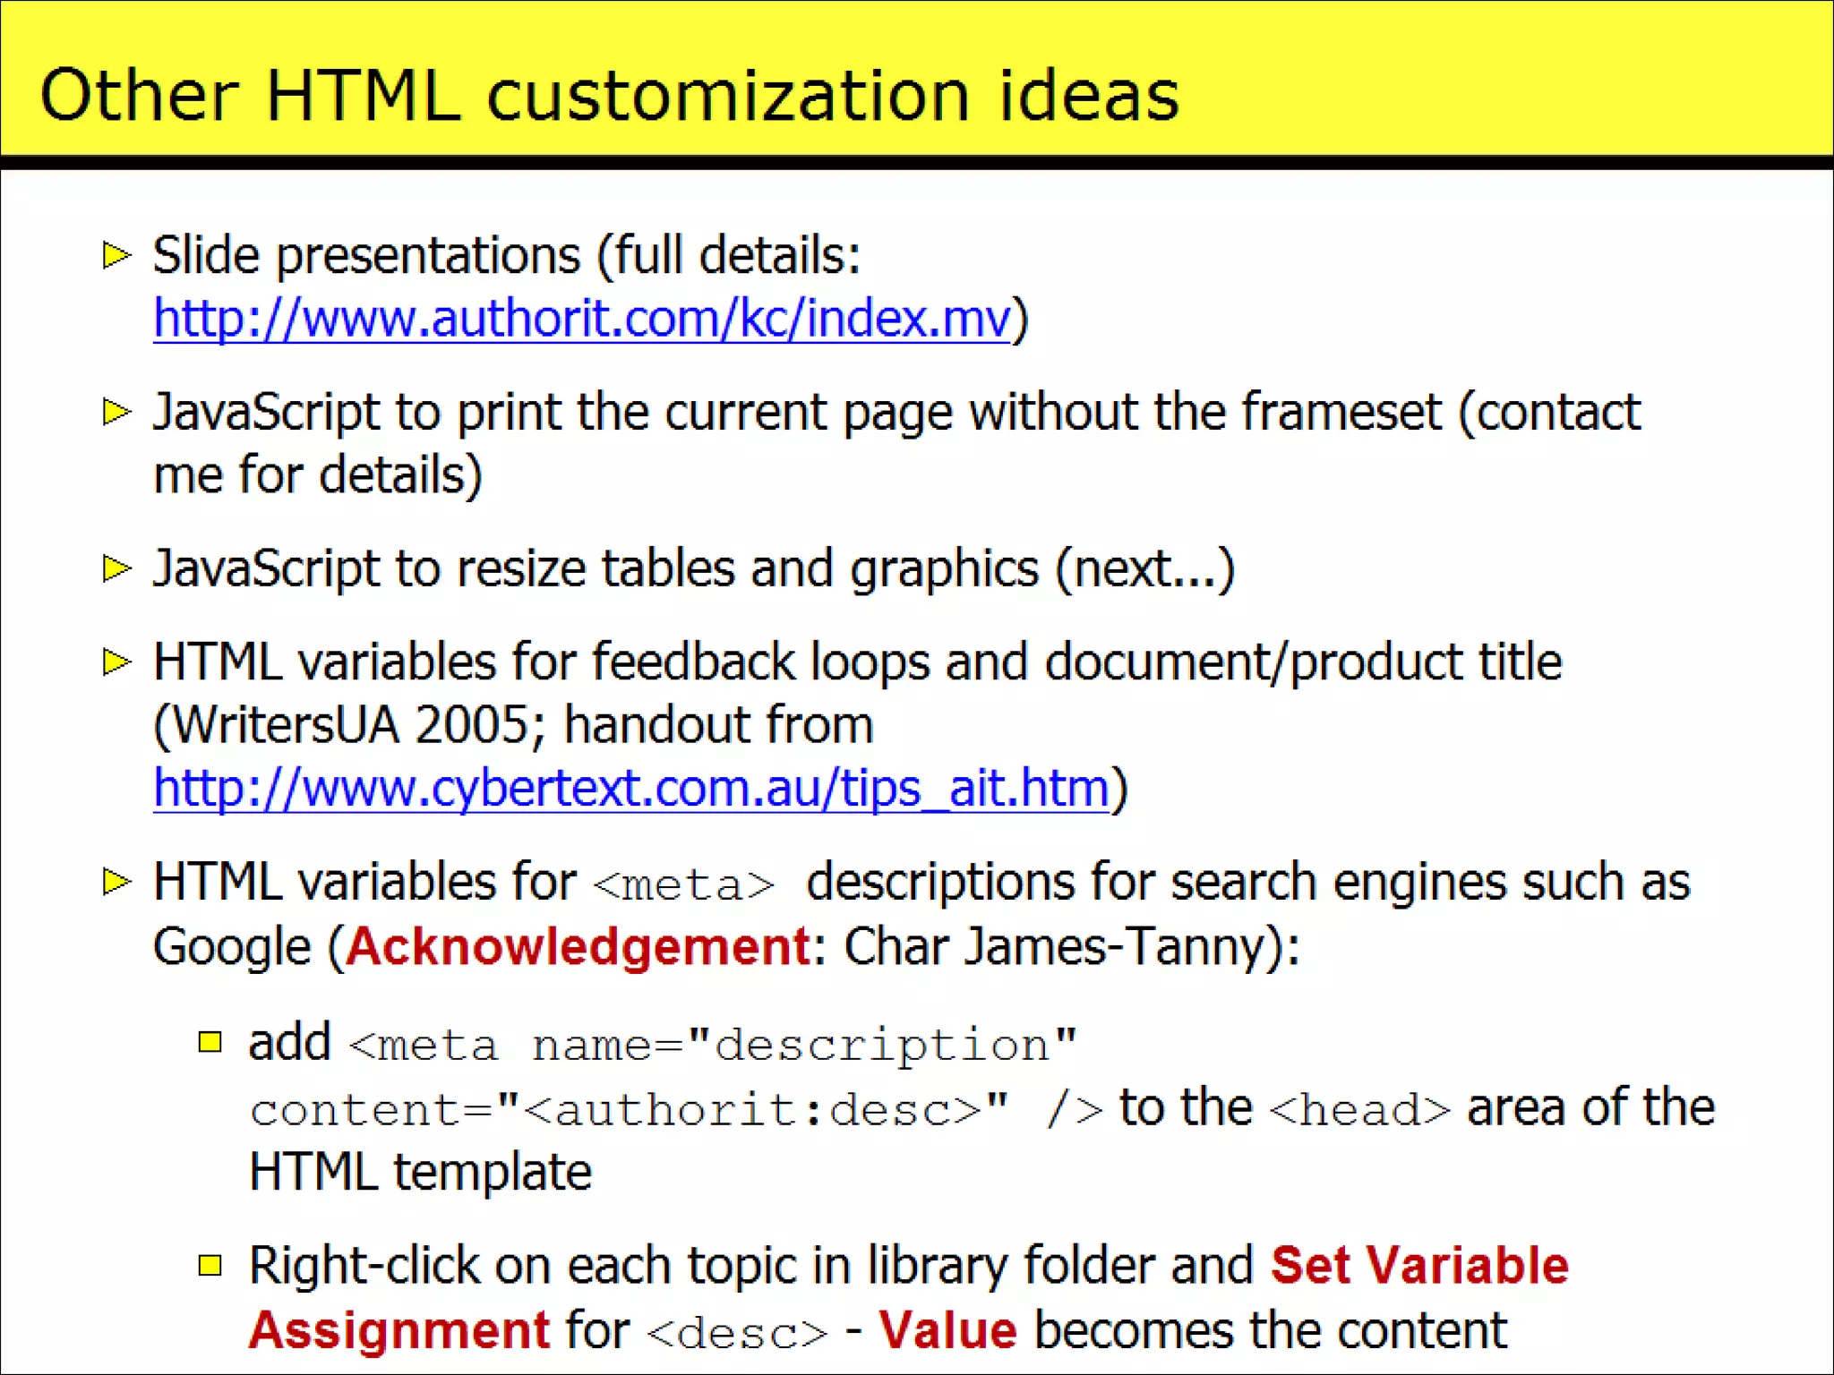Click the red Value text
This screenshot has height=1375, width=1834.
point(947,1329)
